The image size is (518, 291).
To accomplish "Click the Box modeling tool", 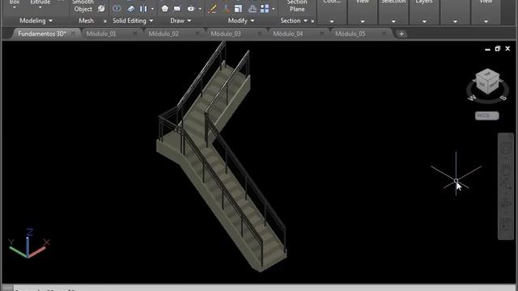I will pos(15,4).
